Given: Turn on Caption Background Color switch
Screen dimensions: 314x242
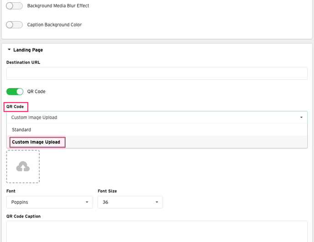Looking at the screenshot, I should click(x=14, y=25).
